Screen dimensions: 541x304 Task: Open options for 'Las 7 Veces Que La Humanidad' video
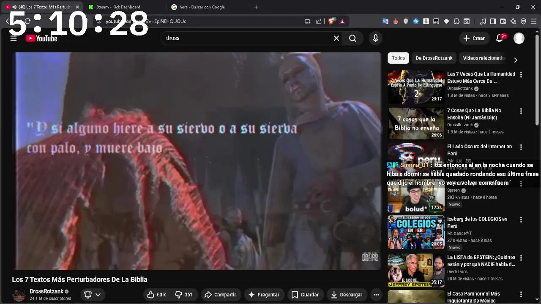(521, 75)
